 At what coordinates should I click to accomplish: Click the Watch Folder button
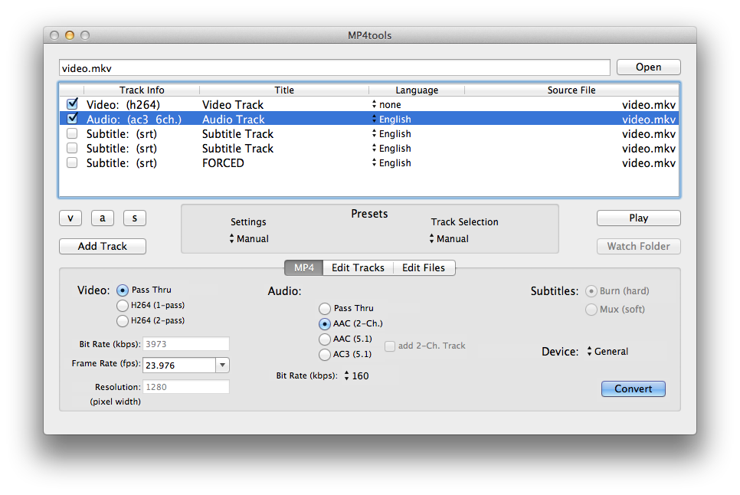click(639, 246)
